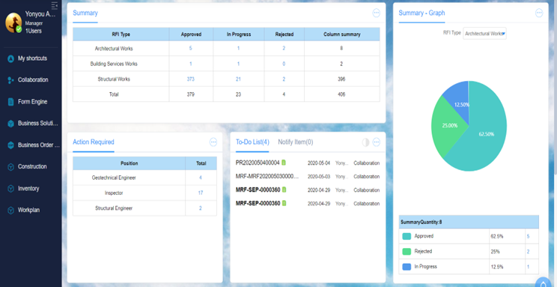Open Architectural Works approved count 5
Screen dimensions: 557x287
point(191,48)
